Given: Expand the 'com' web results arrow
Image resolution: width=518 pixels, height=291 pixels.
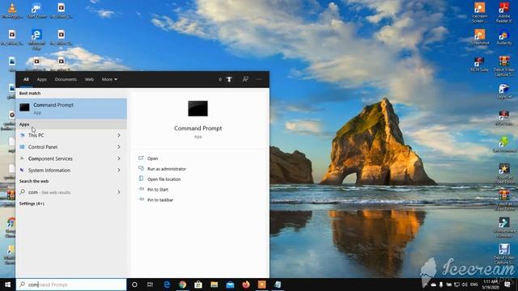Looking at the screenshot, I should click(x=119, y=192).
